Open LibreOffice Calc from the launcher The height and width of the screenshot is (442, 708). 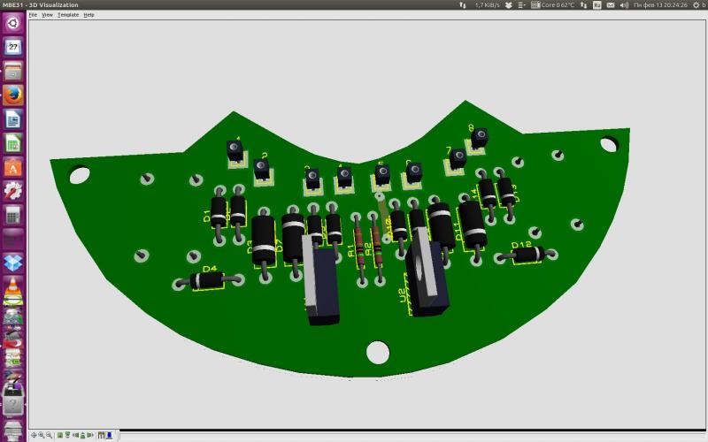13,143
